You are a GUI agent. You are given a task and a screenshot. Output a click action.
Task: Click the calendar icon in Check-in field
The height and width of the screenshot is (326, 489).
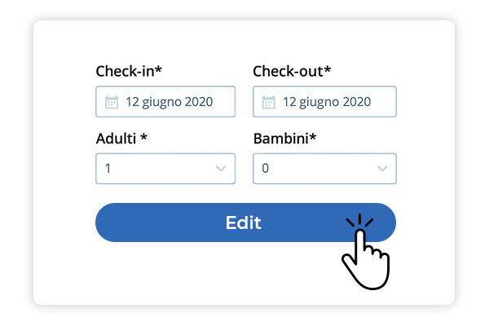point(112,102)
